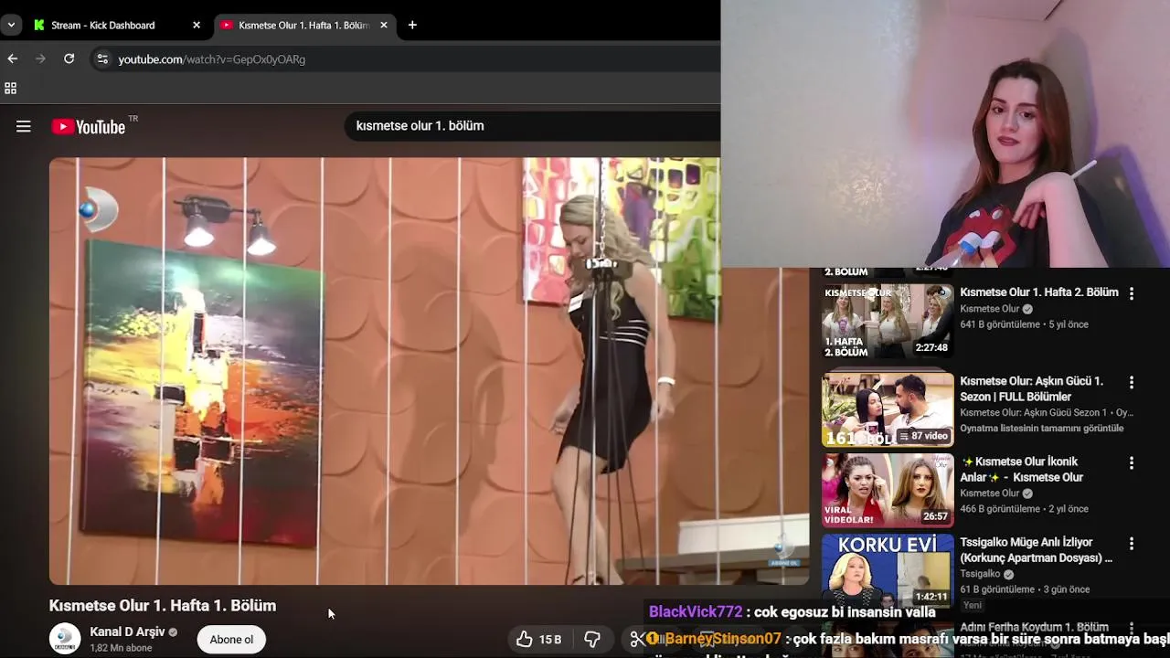Open the Kanal D Arşiv channel avatar
Image resolution: width=1170 pixels, height=658 pixels.
click(x=65, y=639)
